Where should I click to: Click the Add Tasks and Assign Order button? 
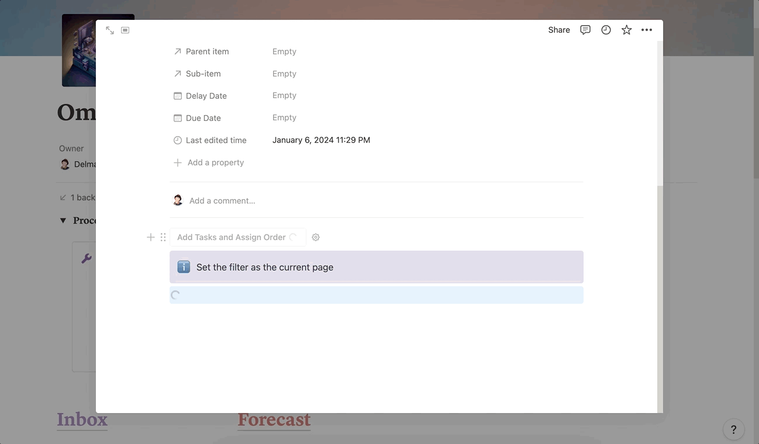tap(237, 237)
